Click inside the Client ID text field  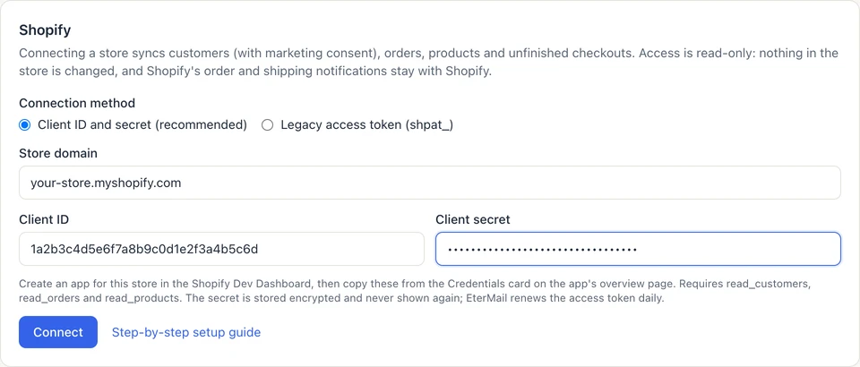221,249
